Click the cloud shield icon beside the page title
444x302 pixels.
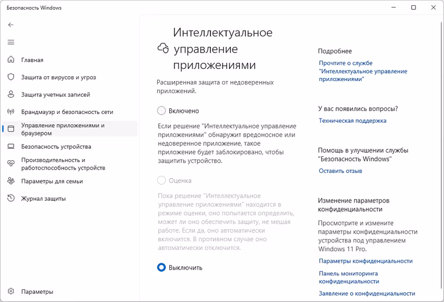[x=163, y=49]
